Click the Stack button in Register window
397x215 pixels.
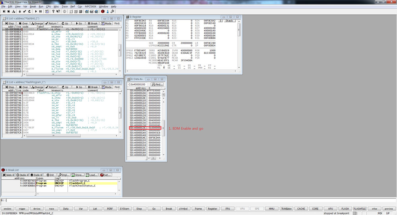[229, 21]
